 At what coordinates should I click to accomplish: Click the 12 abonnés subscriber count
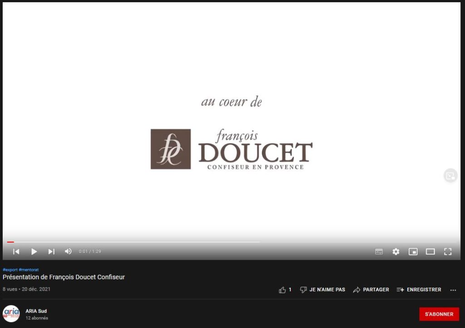(37, 318)
